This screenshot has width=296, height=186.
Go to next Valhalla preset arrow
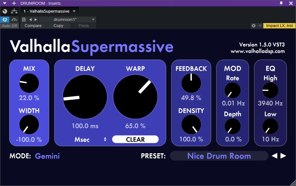(283, 156)
